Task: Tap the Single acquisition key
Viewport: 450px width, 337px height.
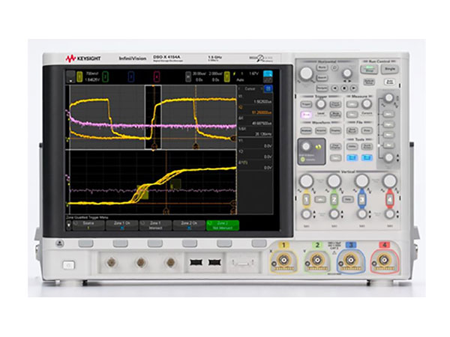Action: point(390,69)
